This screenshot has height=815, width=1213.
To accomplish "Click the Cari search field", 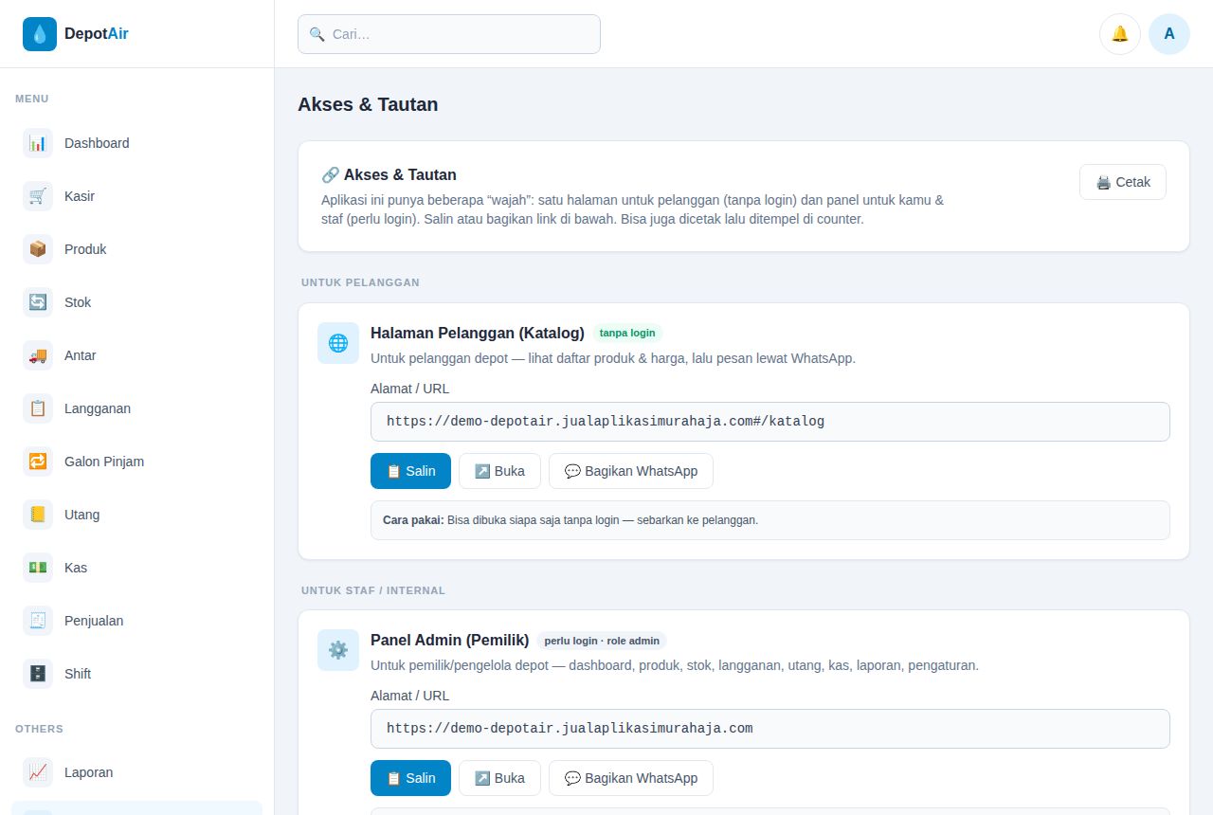I will pyautogui.click(x=449, y=34).
